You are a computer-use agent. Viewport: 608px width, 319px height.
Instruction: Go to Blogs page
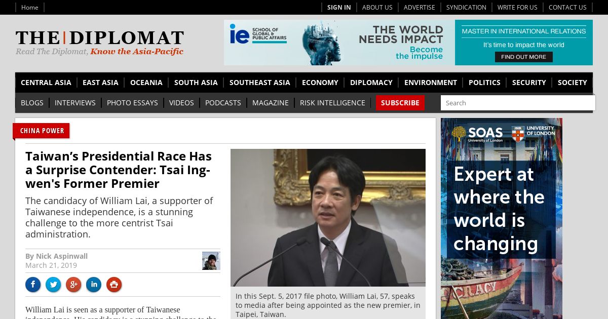click(x=32, y=103)
